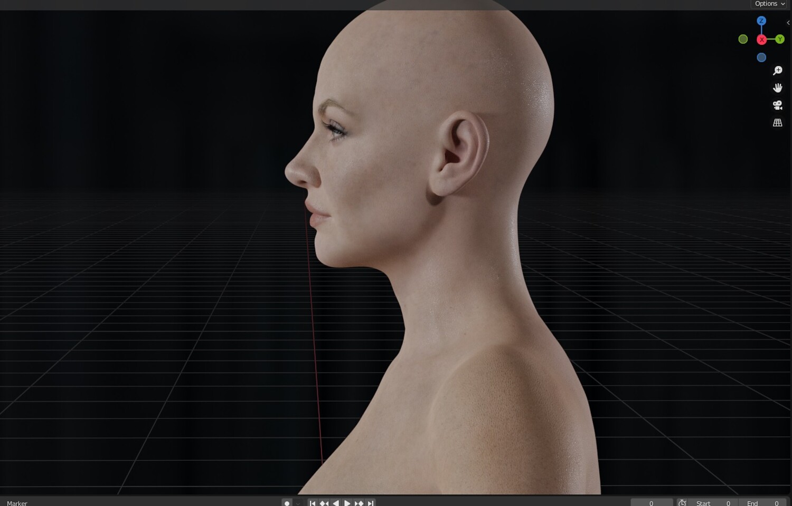Click the Start frame field
This screenshot has height=506, width=792.
pyautogui.click(x=713, y=503)
